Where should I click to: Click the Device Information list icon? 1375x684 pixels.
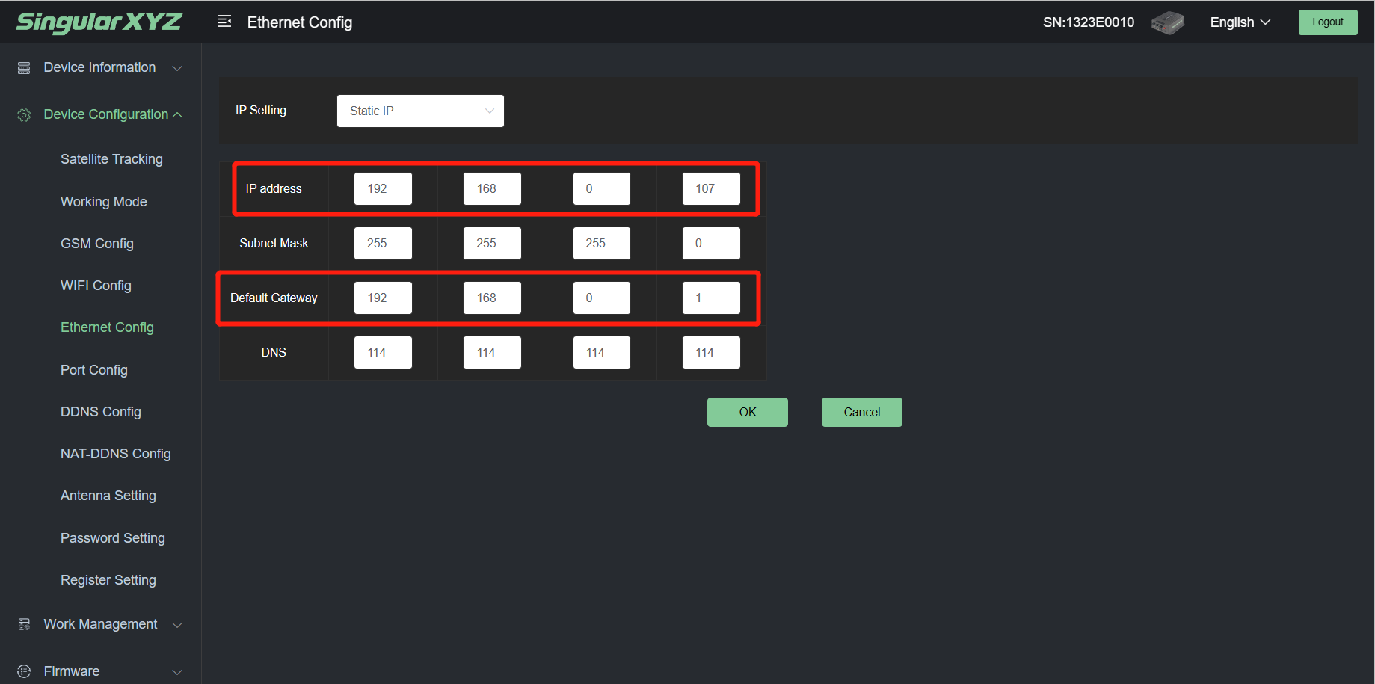[x=24, y=68]
